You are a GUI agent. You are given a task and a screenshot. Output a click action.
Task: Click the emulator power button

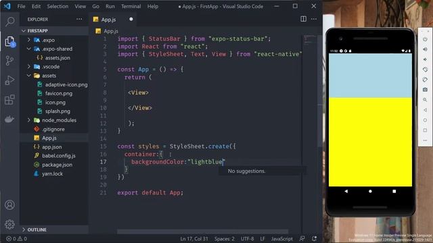point(425,39)
